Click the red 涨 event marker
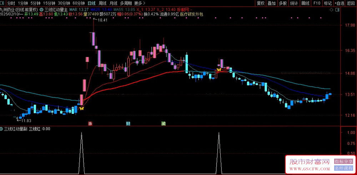 click(x=90, y=124)
